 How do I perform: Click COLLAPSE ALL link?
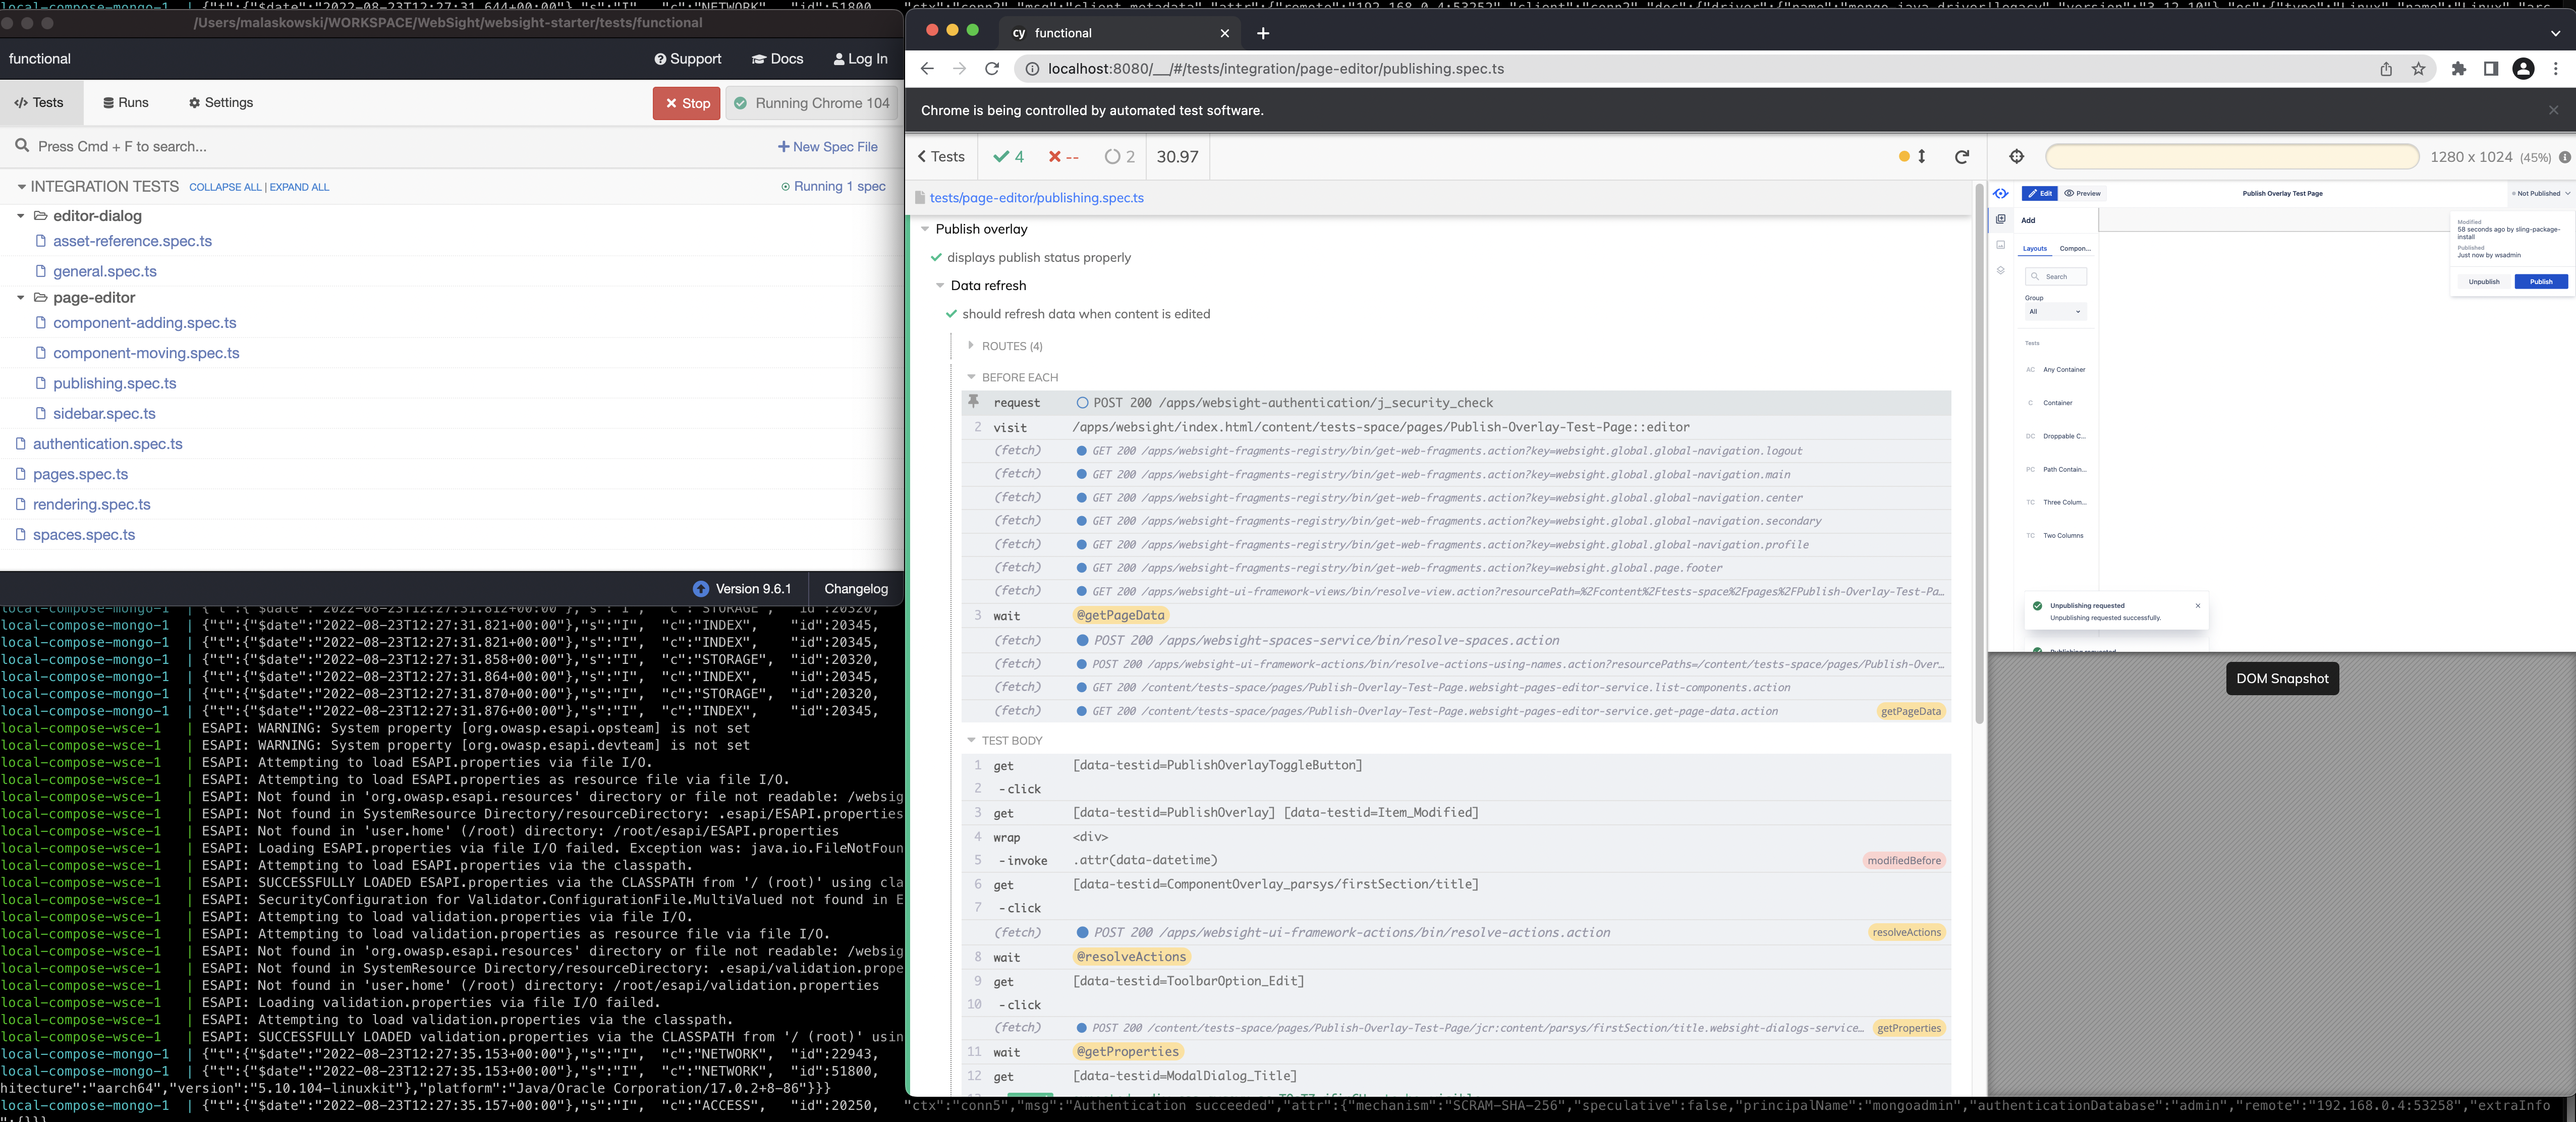225,187
